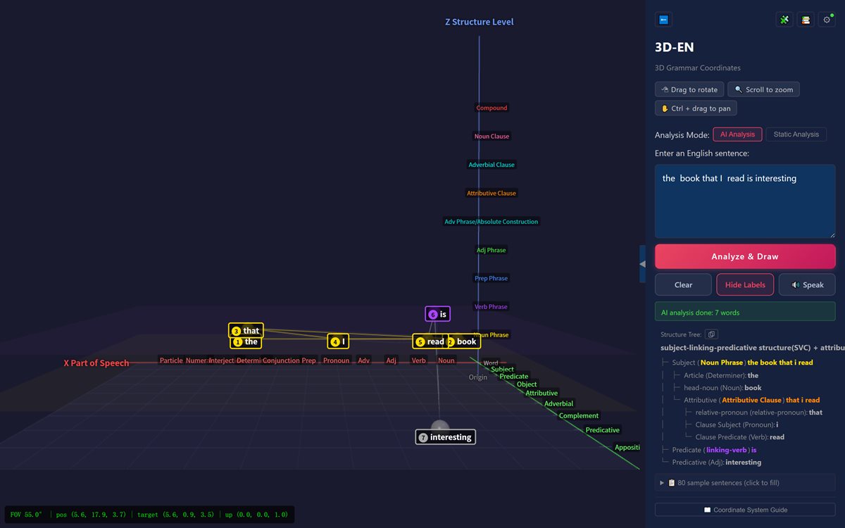Click the numbered 'interesting' word node
Screen dimensions: 845x528
tap(445, 437)
